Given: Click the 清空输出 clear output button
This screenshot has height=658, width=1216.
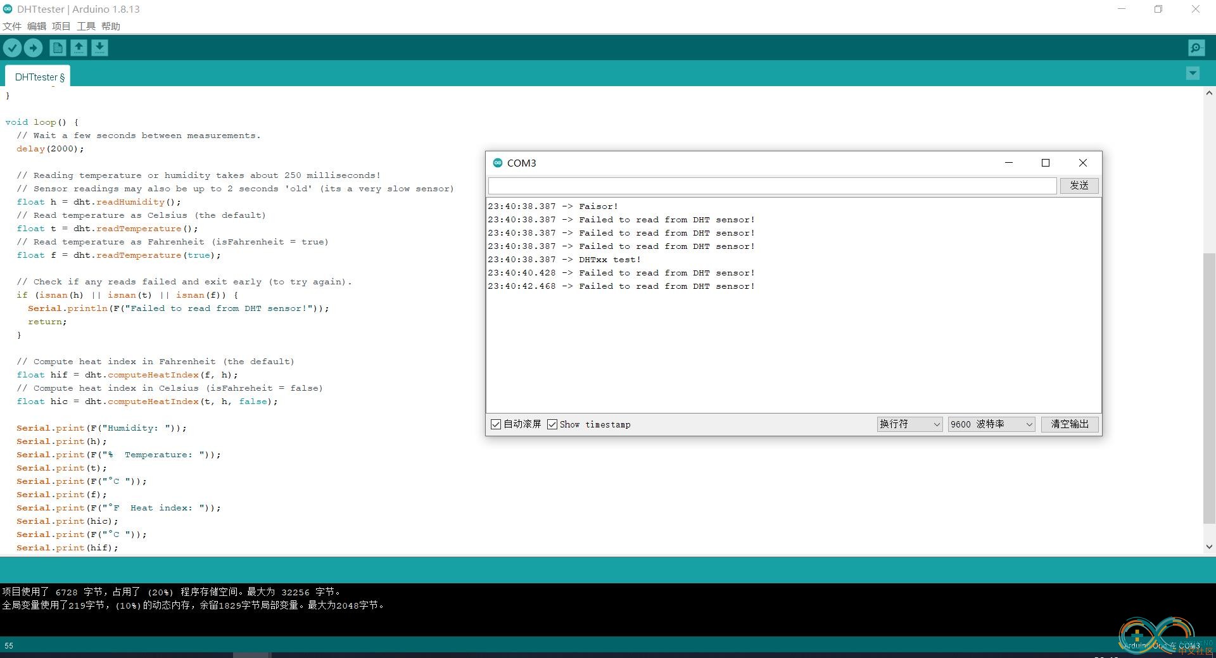Looking at the screenshot, I should [x=1070, y=424].
